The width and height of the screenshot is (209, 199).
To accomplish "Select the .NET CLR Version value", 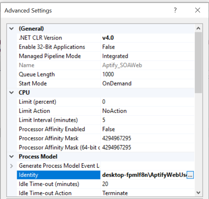I will tap(108, 38).
